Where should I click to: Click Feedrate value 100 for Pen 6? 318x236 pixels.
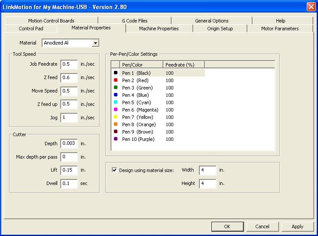coord(169,110)
